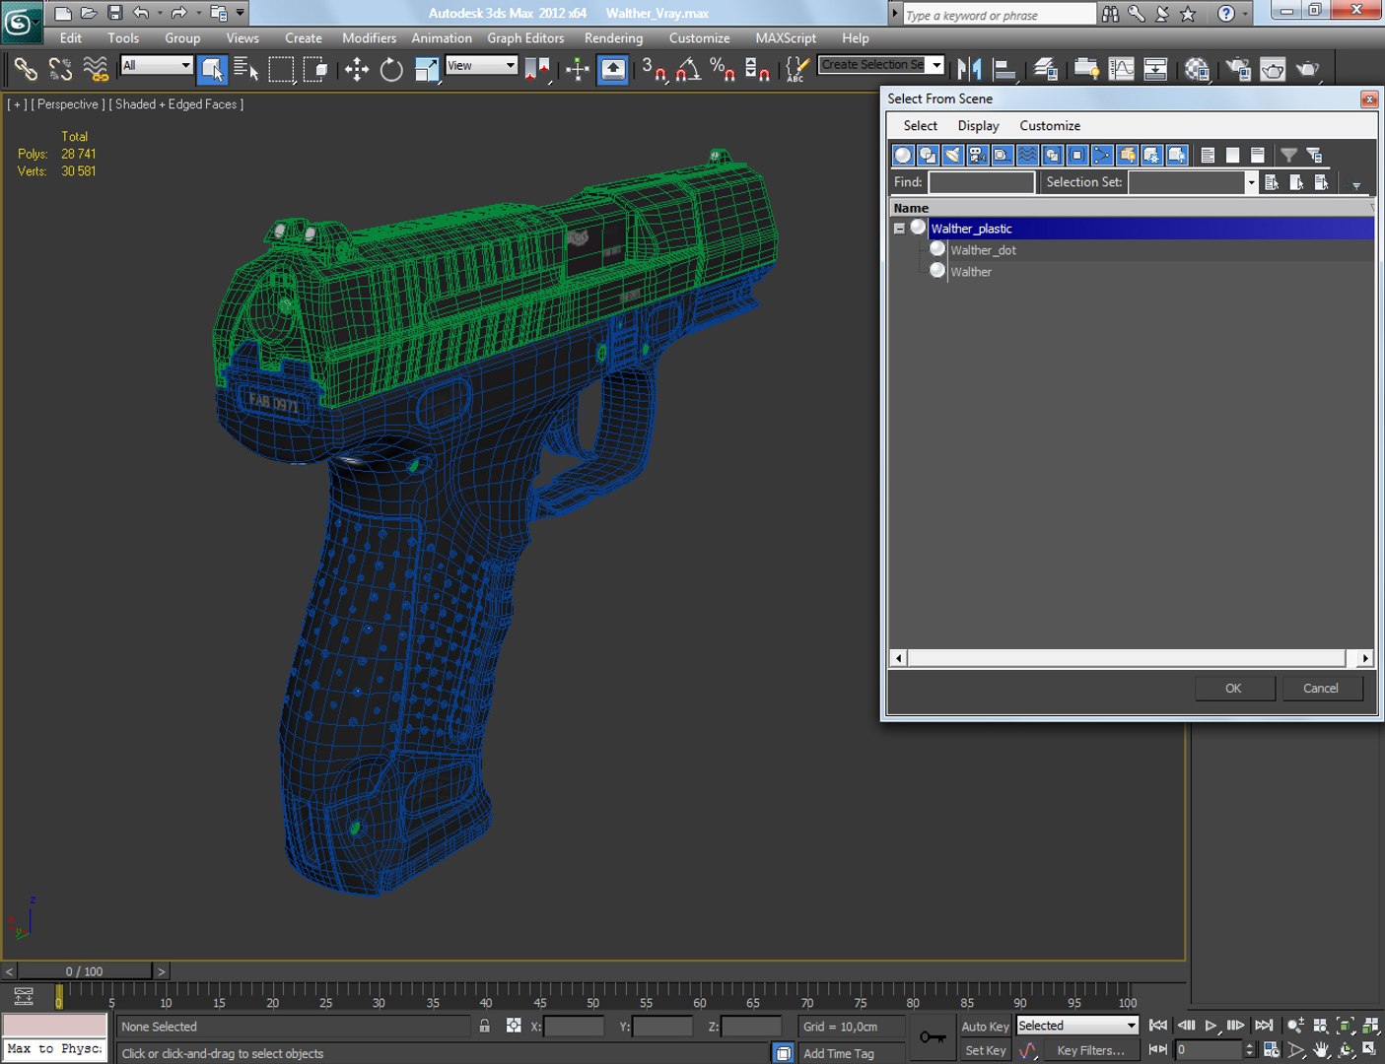Open the Selected key mode dropdown
Image resolution: width=1385 pixels, height=1064 pixels.
1077,1026
